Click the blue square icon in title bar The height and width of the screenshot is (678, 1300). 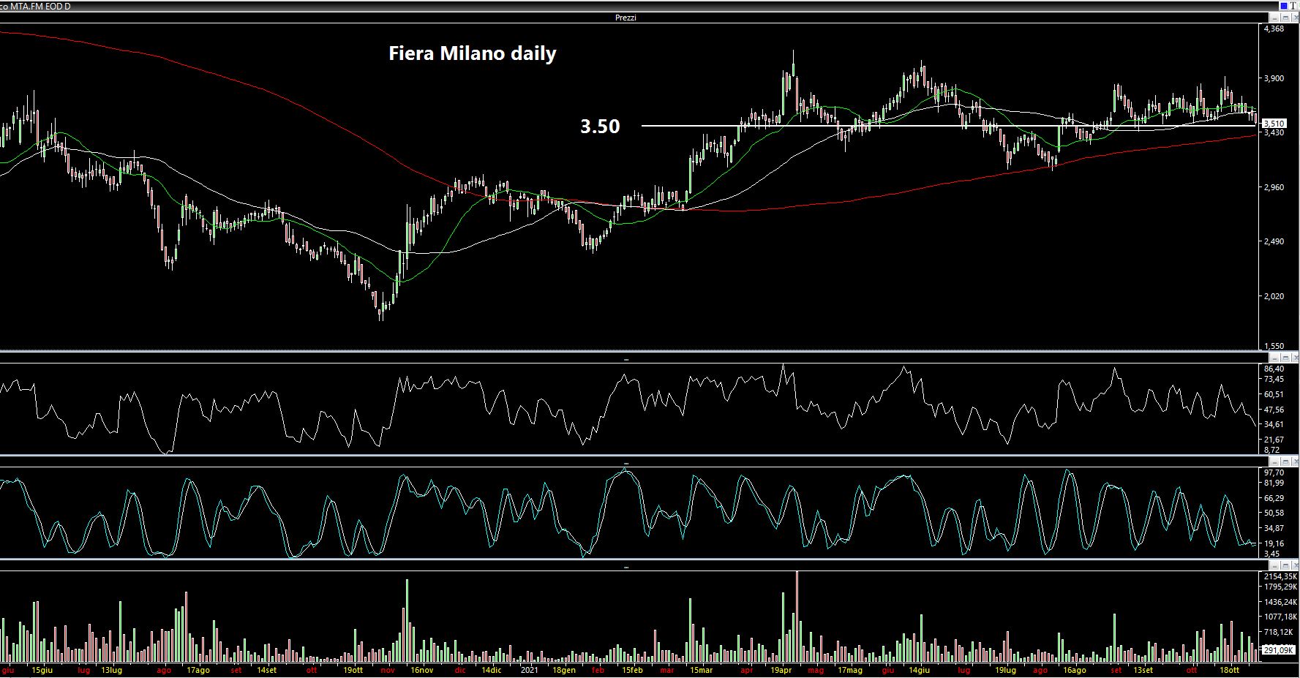coord(1283,6)
